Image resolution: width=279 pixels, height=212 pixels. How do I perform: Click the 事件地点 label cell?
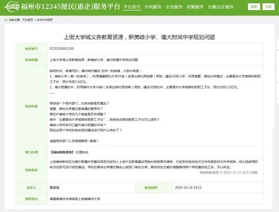[x=31, y=199]
